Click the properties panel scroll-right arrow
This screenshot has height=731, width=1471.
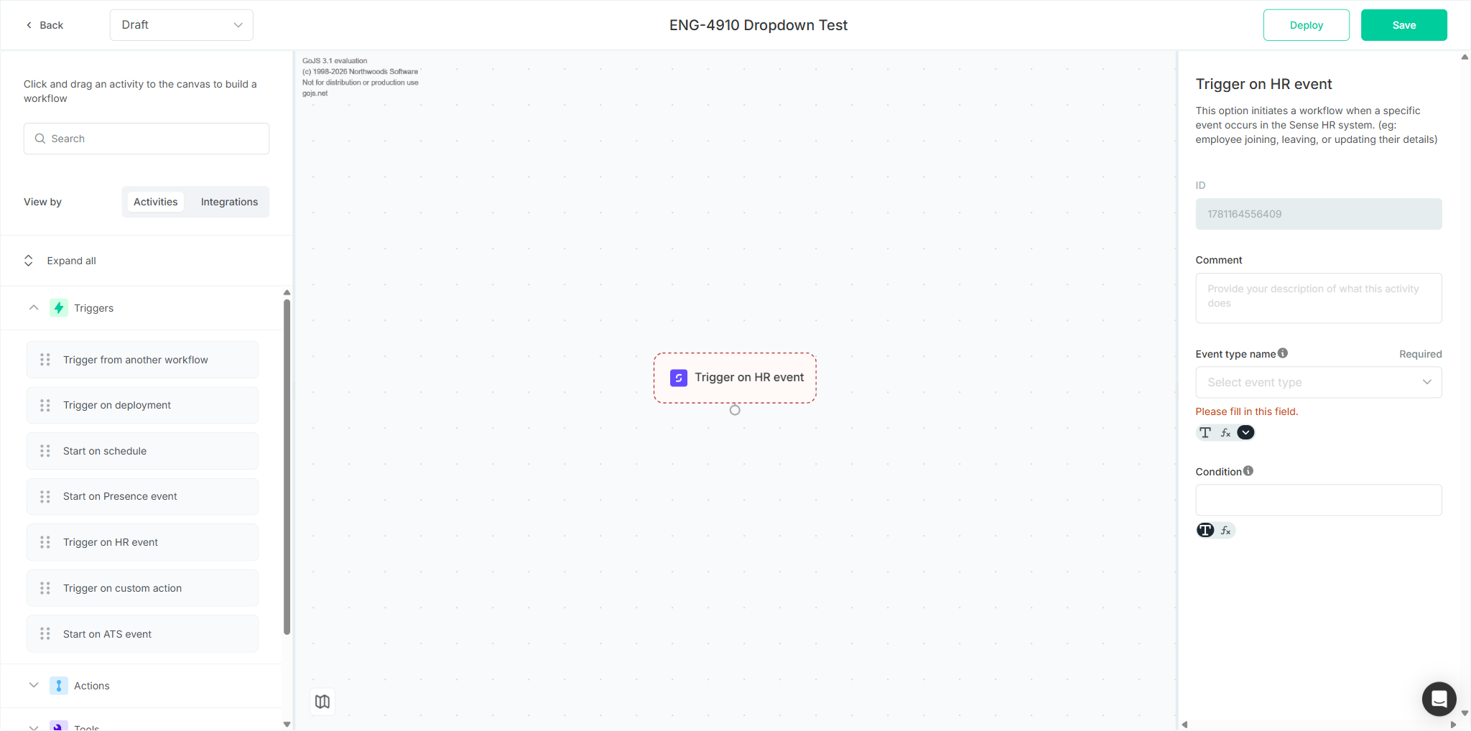[1453, 725]
